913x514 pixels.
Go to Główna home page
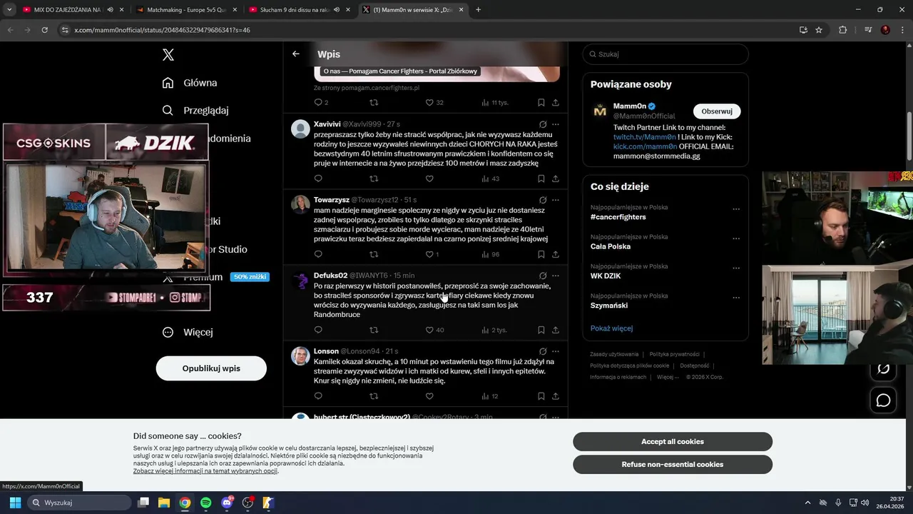pyautogui.click(x=190, y=83)
